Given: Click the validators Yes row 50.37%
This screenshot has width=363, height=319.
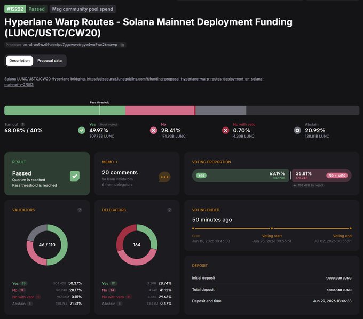Looking at the screenshot, I should pyautogui.click(x=47, y=283).
